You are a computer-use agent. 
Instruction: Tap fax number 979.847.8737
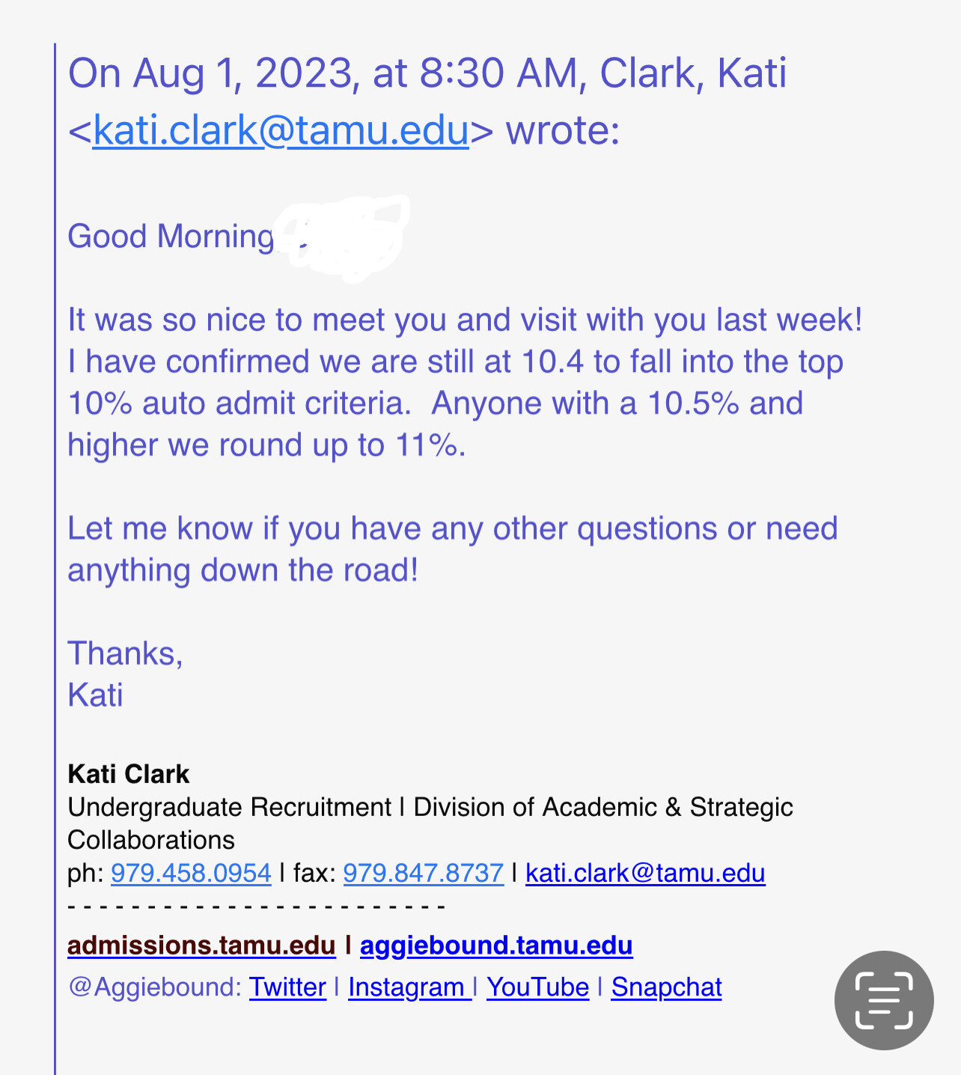point(423,873)
